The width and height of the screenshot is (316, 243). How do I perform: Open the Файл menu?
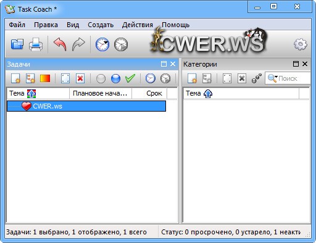pos(17,25)
